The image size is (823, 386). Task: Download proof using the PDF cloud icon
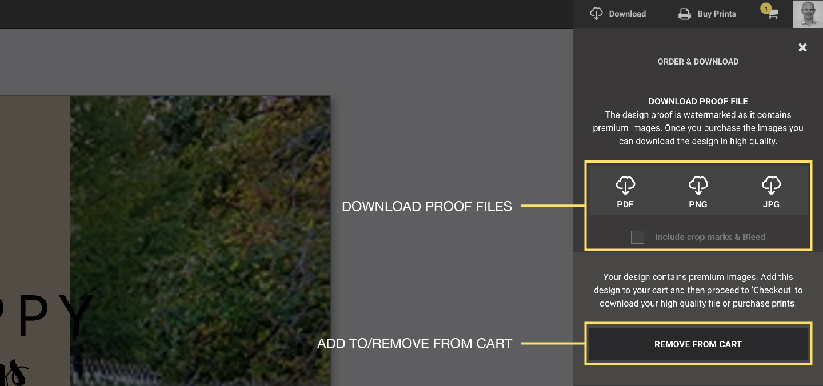[625, 185]
